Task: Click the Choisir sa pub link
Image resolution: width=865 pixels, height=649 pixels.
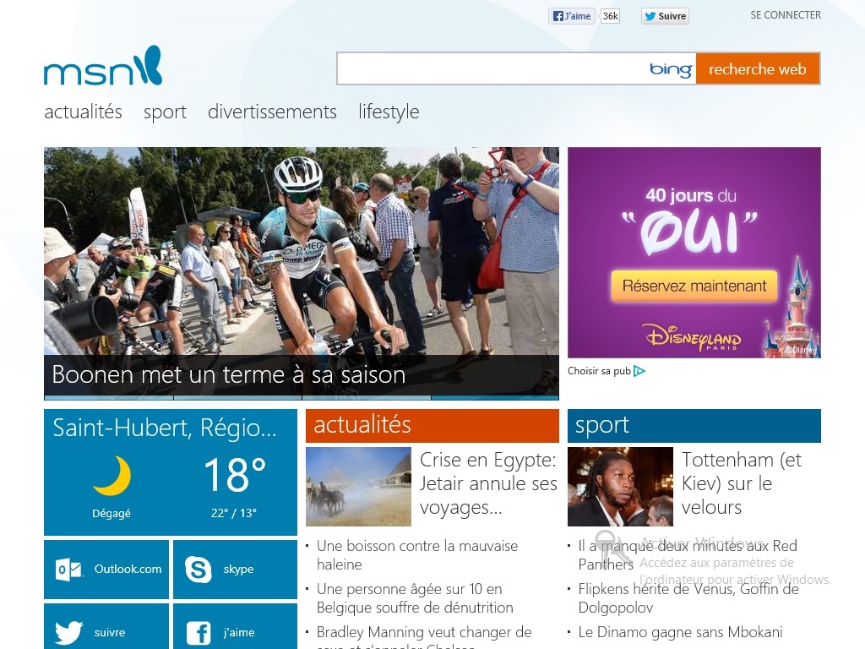Action: [x=599, y=371]
